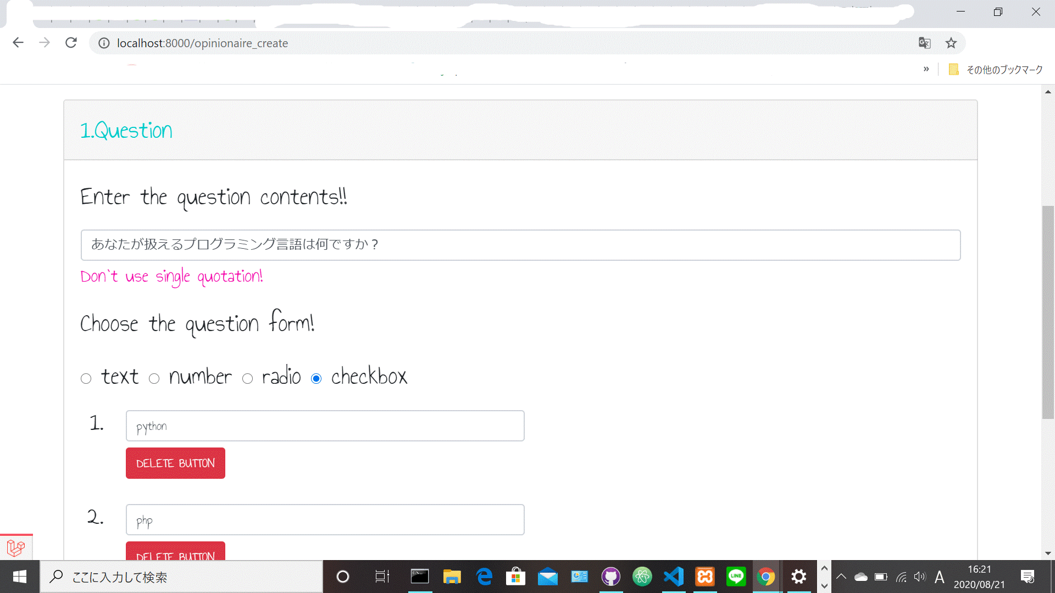Bookmark page with star icon
Viewport: 1055px width, 593px height.
point(951,43)
